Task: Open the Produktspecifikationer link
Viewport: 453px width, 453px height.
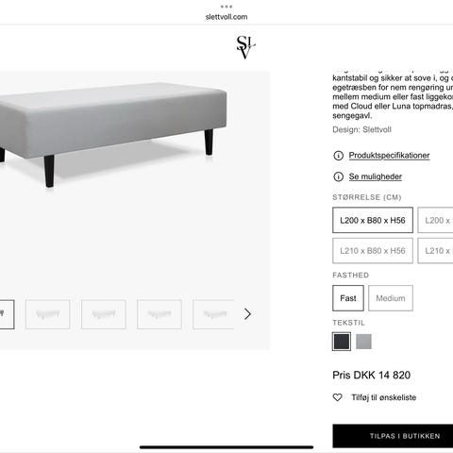Action: tap(389, 156)
